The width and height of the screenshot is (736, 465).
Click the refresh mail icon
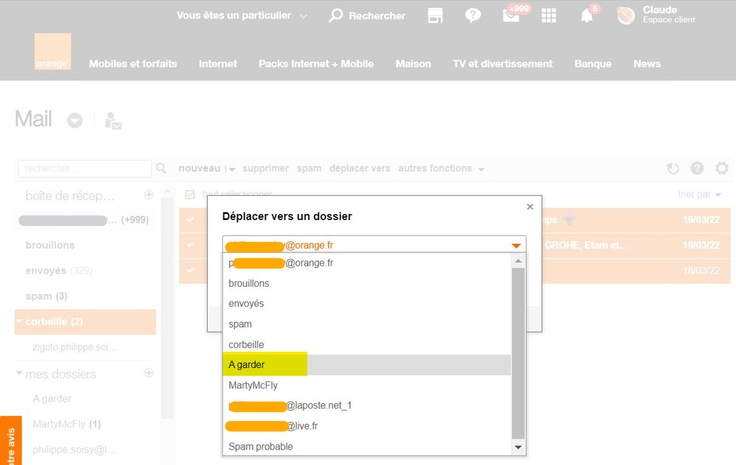(673, 168)
